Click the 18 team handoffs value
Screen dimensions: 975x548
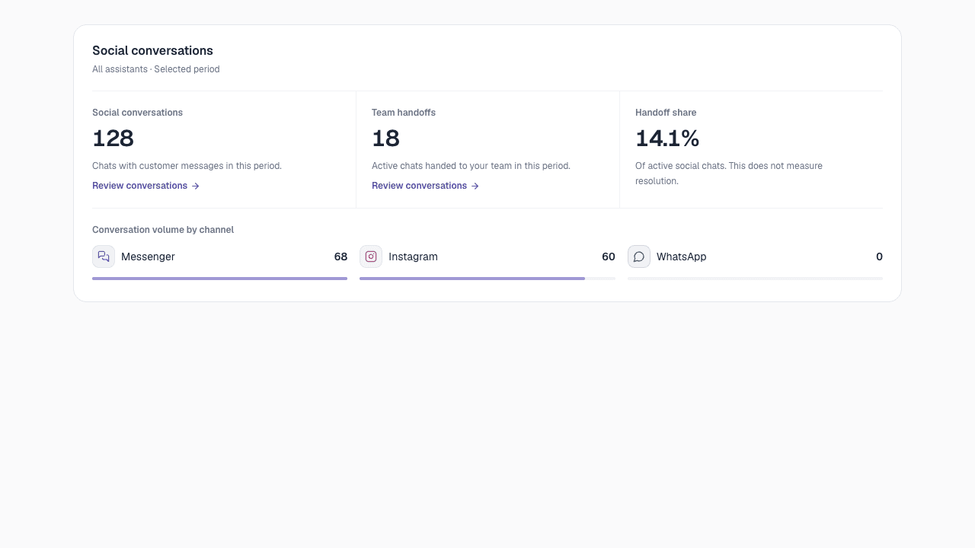coord(385,139)
